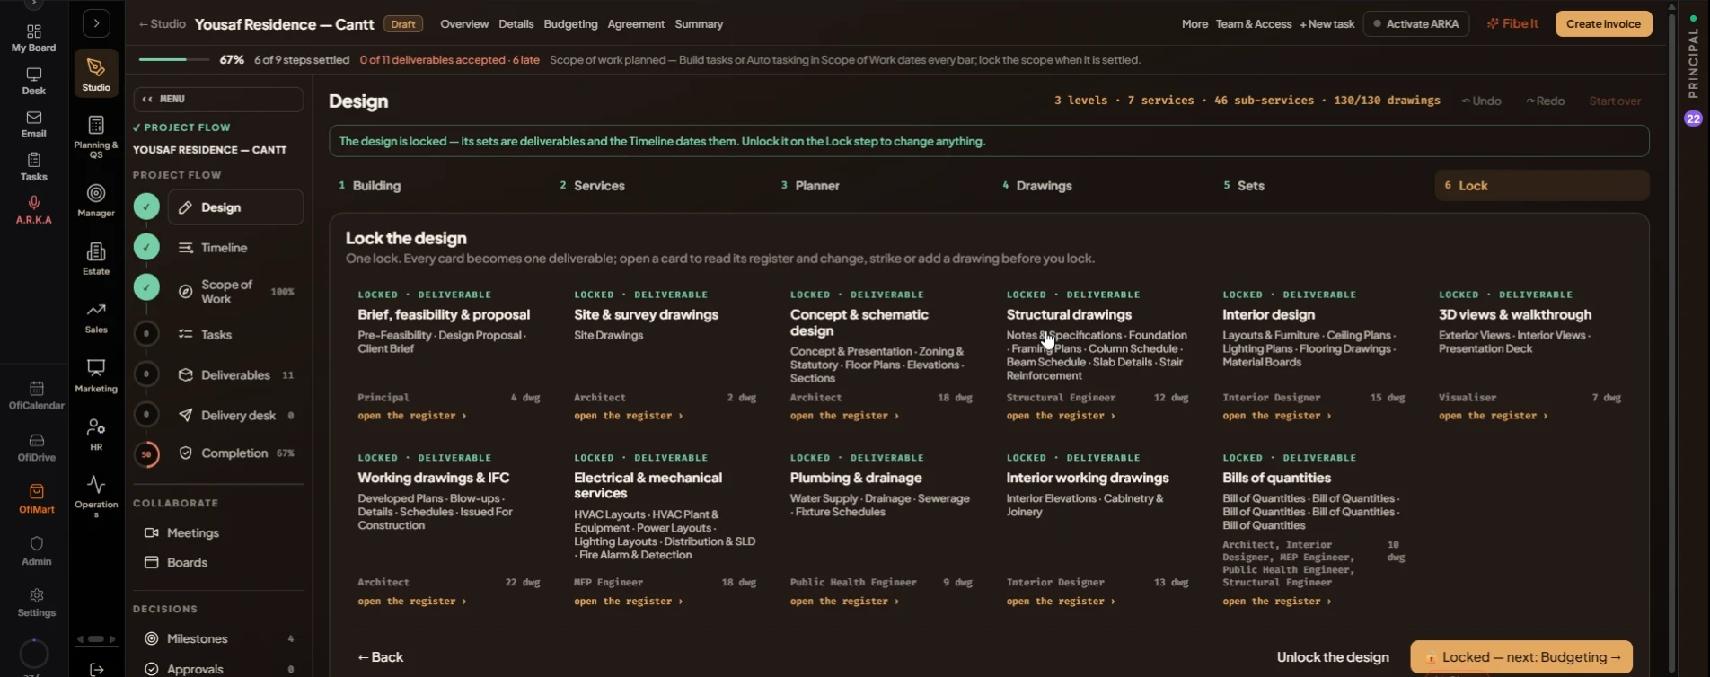Toggle the Activate ARKA switch
Image resolution: width=1710 pixels, height=677 pixels.
[x=1416, y=24]
